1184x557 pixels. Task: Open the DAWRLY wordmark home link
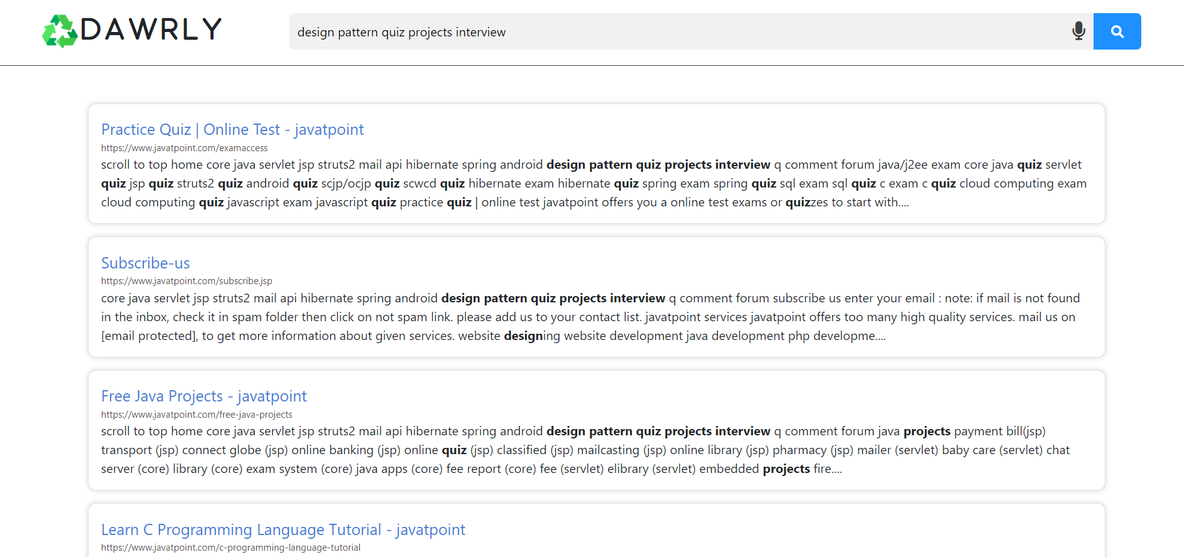pos(151,29)
